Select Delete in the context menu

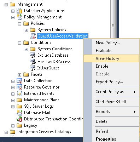tap(111, 121)
